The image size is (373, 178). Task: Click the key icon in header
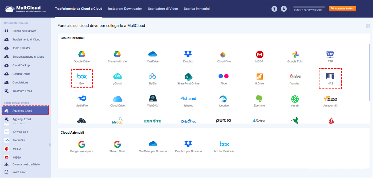click(274, 9)
